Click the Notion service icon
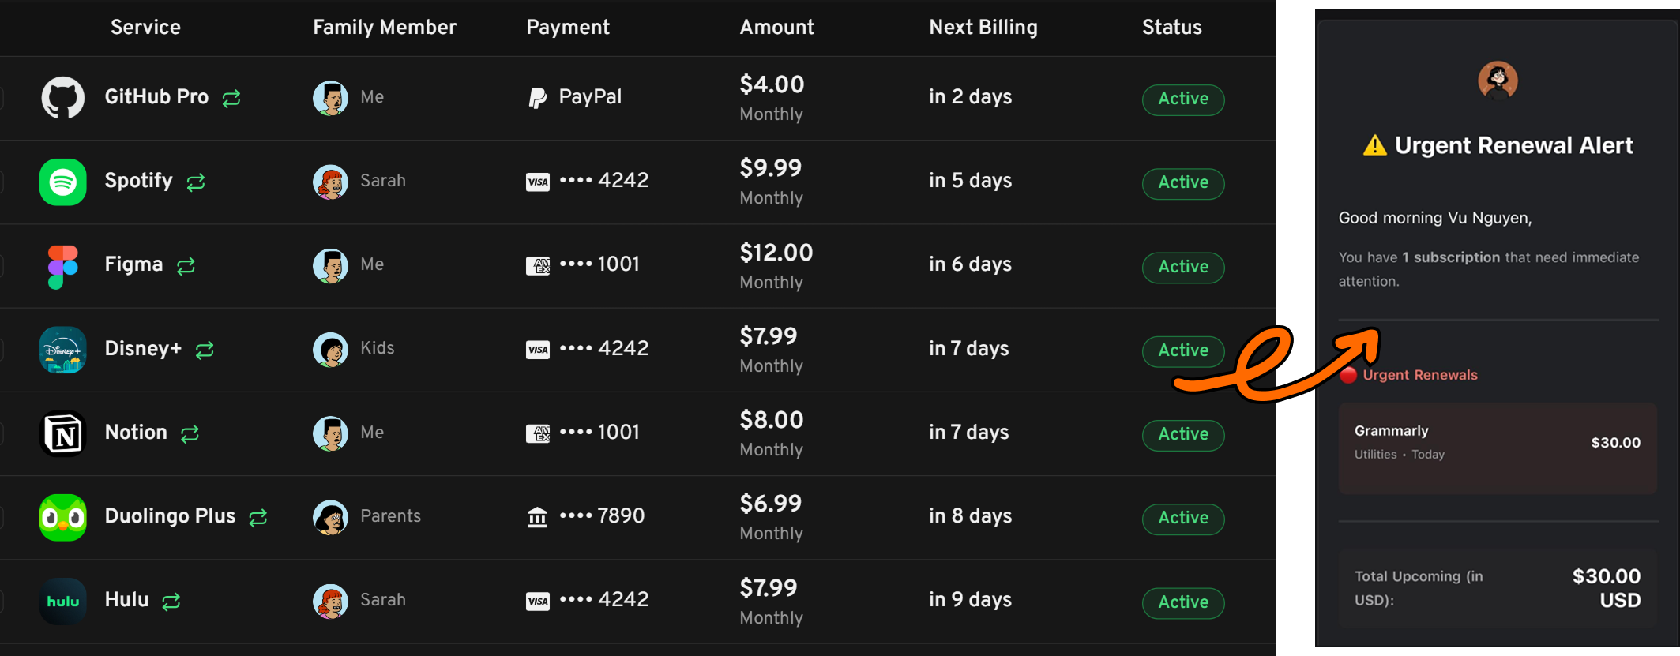 [x=62, y=433]
